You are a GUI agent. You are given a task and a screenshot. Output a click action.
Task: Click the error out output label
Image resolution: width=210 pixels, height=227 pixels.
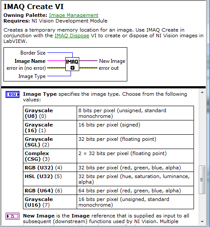tap(109, 68)
